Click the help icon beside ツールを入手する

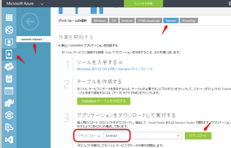[x=121, y=62]
